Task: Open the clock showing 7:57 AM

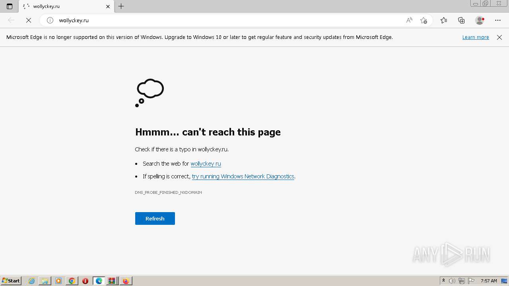Action: point(489,281)
